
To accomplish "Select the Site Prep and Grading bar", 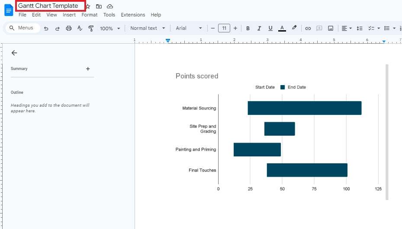I will click(x=280, y=129).
